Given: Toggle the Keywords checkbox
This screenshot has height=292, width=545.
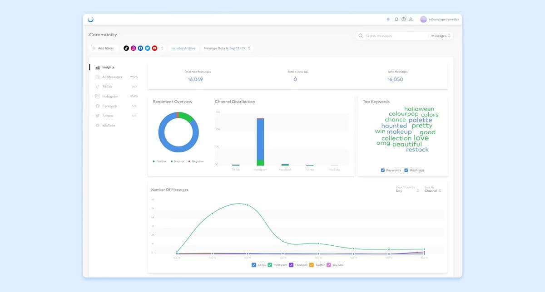Looking at the screenshot, I should point(383,170).
